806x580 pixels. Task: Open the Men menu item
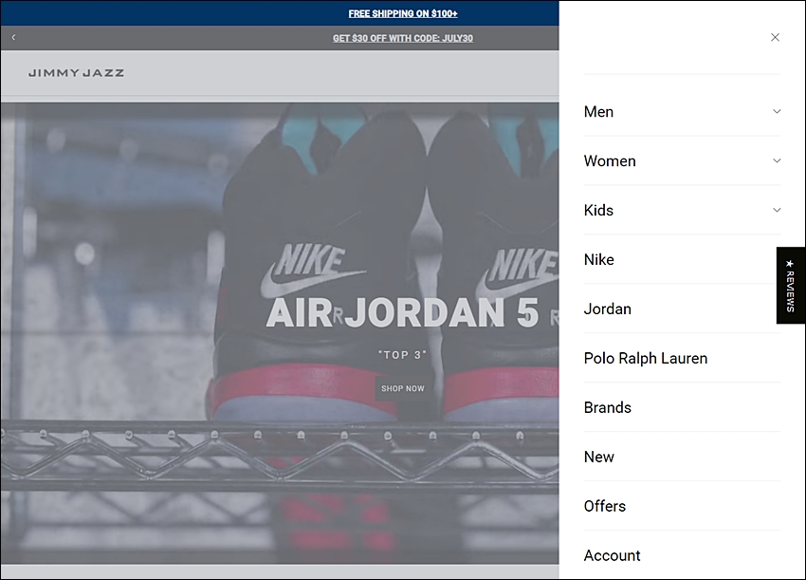click(x=599, y=112)
